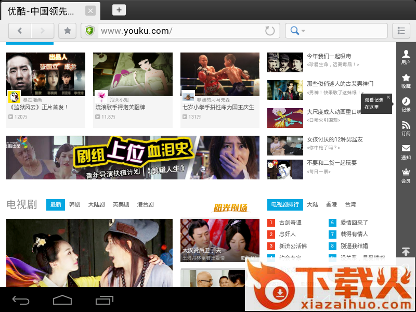
Task: Switch ranking to 香港 tab
Action: click(x=331, y=204)
